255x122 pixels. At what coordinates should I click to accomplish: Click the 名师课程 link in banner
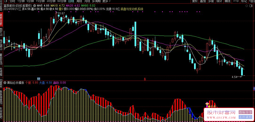coord(245,117)
